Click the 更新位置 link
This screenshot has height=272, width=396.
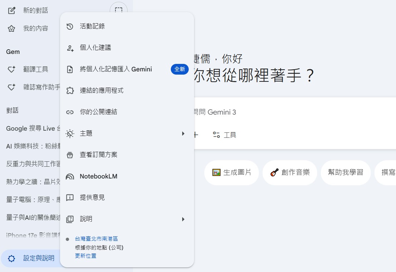(x=85, y=256)
